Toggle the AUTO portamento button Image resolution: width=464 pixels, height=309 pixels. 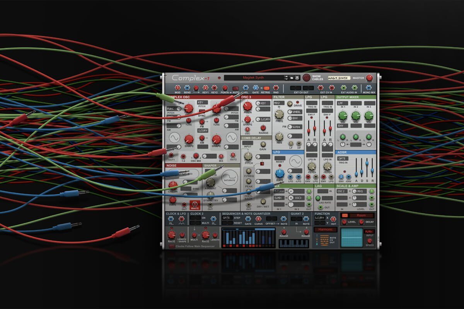(235, 88)
